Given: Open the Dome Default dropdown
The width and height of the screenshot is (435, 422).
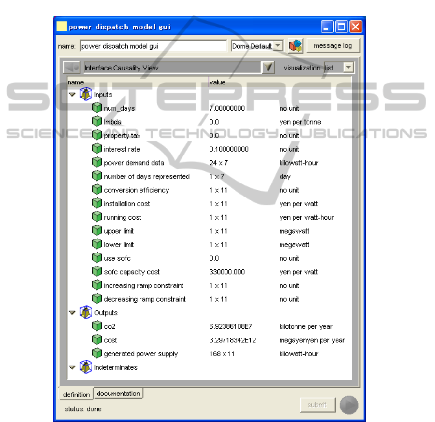Looking at the screenshot, I should [278, 46].
